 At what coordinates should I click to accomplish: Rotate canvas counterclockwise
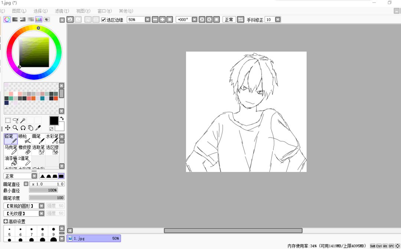pyautogui.click(x=202, y=19)
